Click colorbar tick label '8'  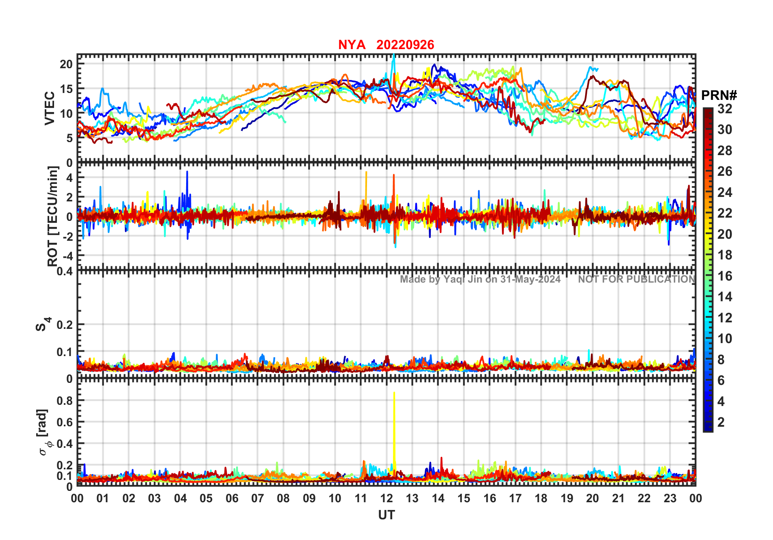click(721, 359)
